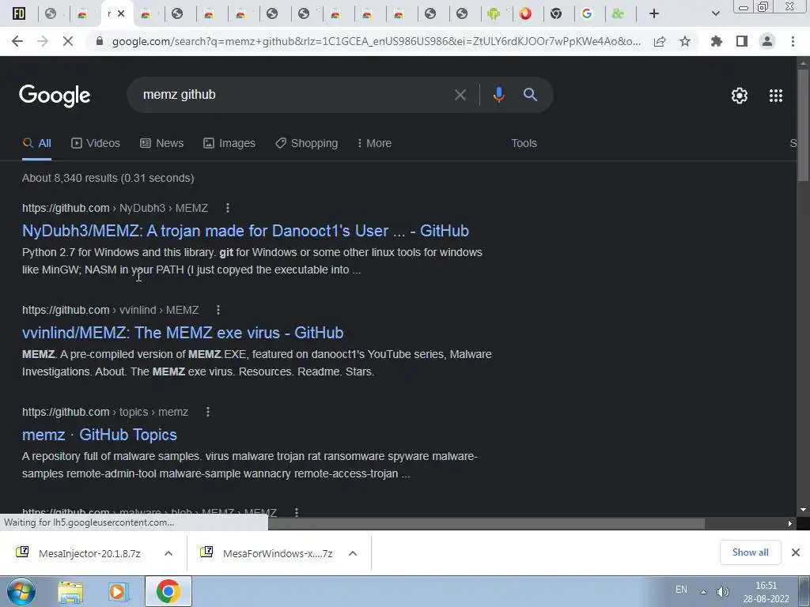810x607 pixels.
Task: Toggle the Chrome side panel
Action: (x=742, y=41)
